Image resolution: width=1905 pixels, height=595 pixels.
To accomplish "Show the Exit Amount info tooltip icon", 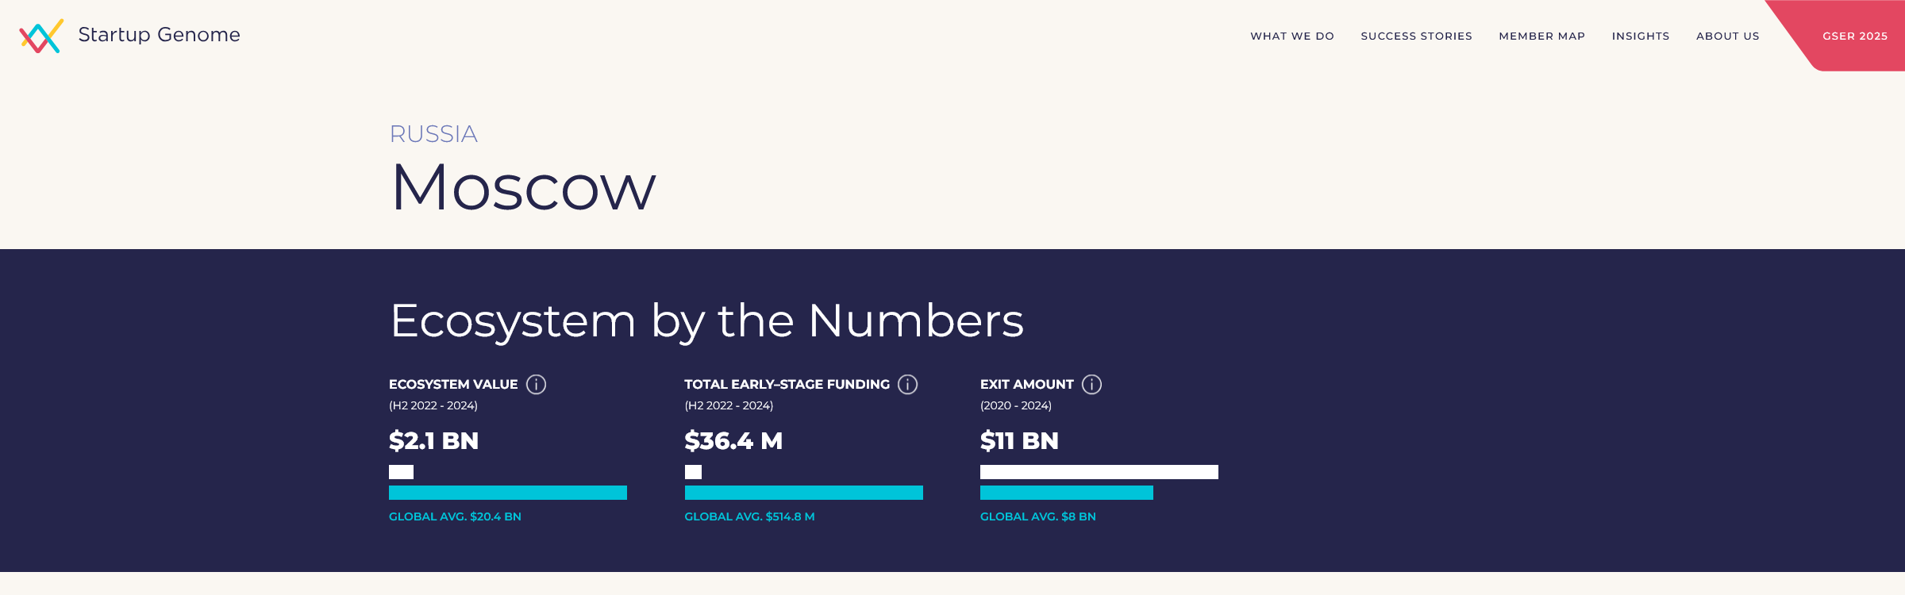I will 1092,385.
